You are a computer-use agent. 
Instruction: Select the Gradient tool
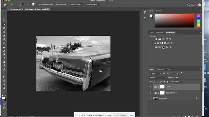pyautogui.click(x=4, y=58)
